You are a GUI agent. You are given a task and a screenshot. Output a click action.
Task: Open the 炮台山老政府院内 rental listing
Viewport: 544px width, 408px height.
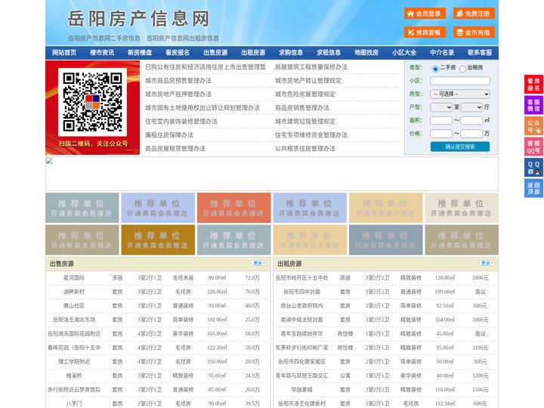pyautogui.click(x=301, y=306)
